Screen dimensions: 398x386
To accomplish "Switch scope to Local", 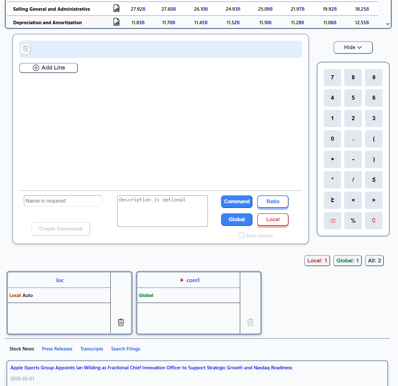I will [273, 220].
